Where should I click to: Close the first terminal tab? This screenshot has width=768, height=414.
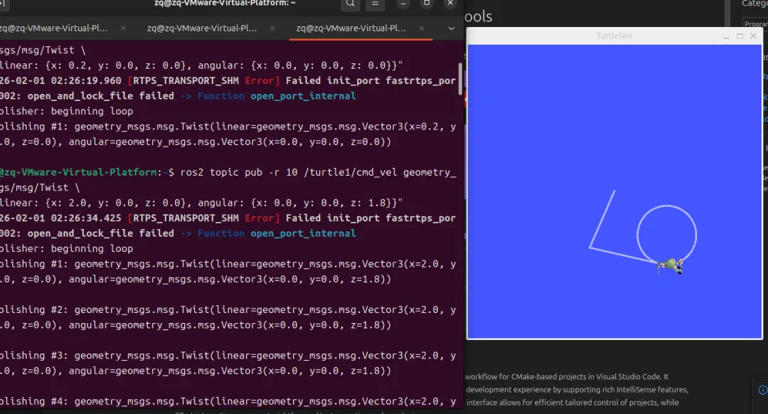tap(124, 28)
